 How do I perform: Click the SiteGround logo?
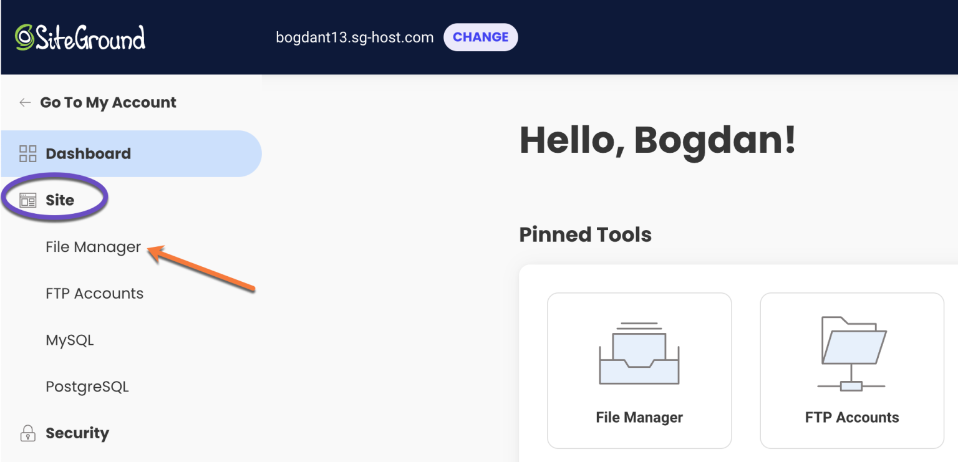tap(80, 37)
